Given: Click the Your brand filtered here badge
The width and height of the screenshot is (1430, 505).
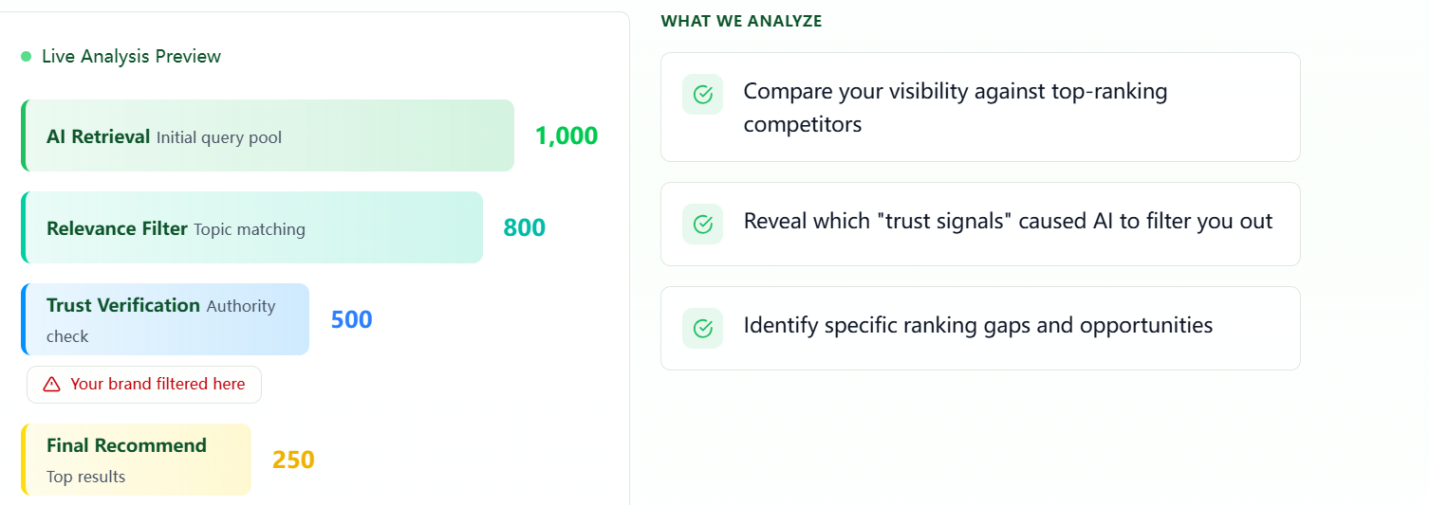Looking at the screenshot, I should [x=144, y=384].
